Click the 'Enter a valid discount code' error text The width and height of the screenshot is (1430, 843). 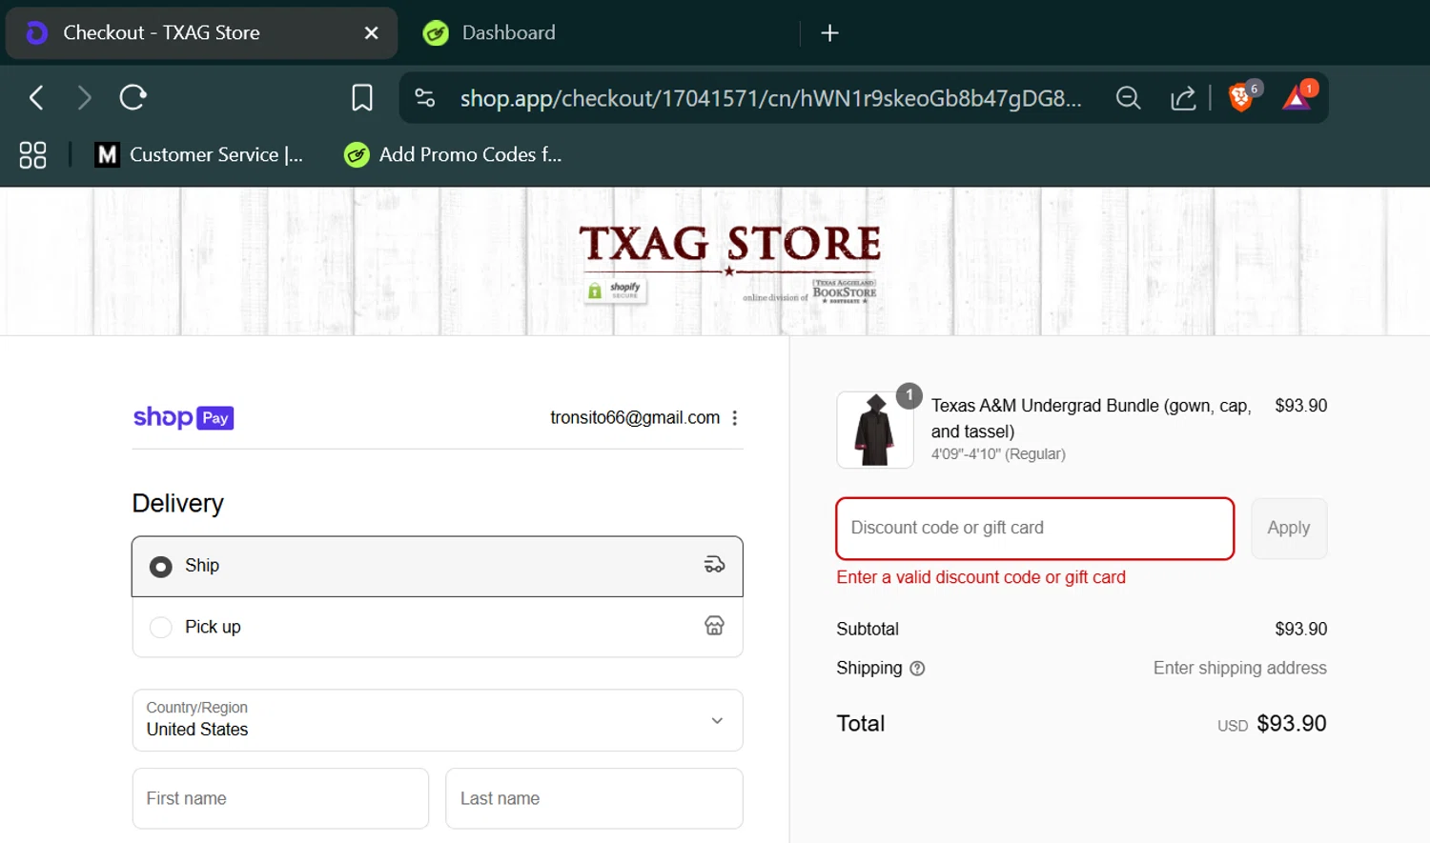(x=981, y=577)
